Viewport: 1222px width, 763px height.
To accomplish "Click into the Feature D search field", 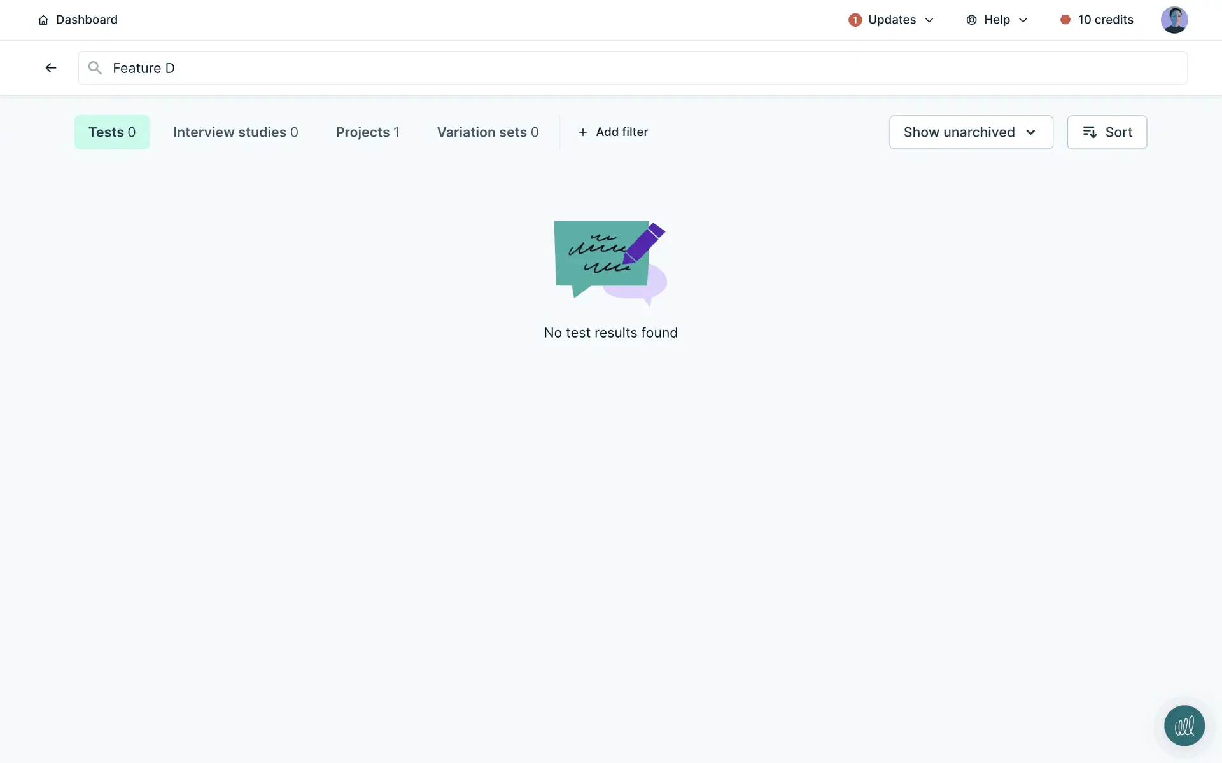I will [x=636, y=68].
